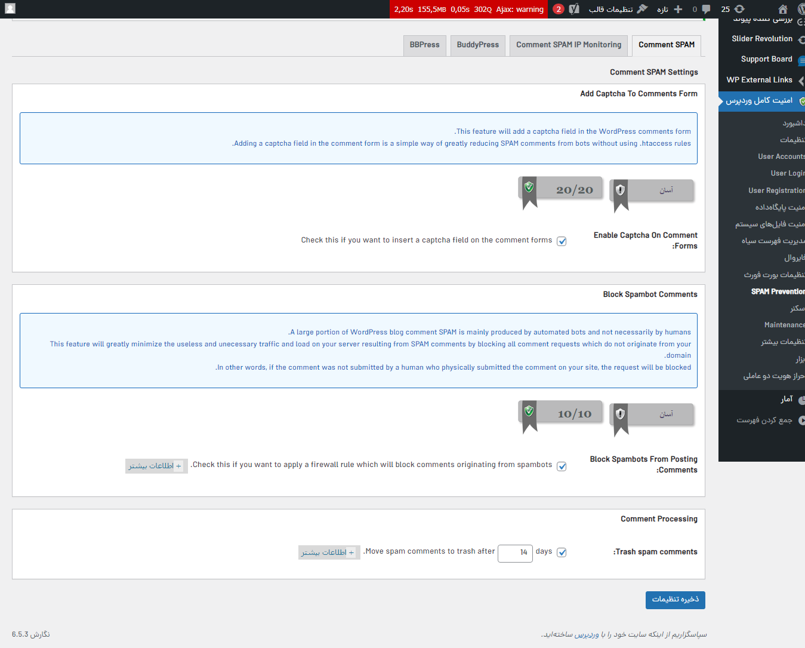Switch to the BBPress tab
Viewport: 805px width, 648px height.
[x=425, y=45]
